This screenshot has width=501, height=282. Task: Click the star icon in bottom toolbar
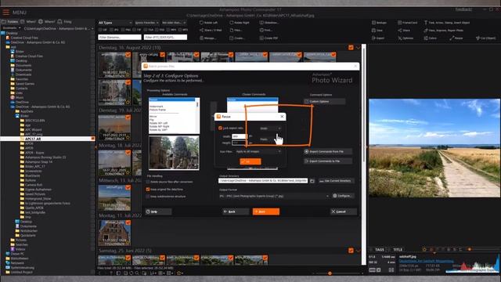[x=179, y=273]
